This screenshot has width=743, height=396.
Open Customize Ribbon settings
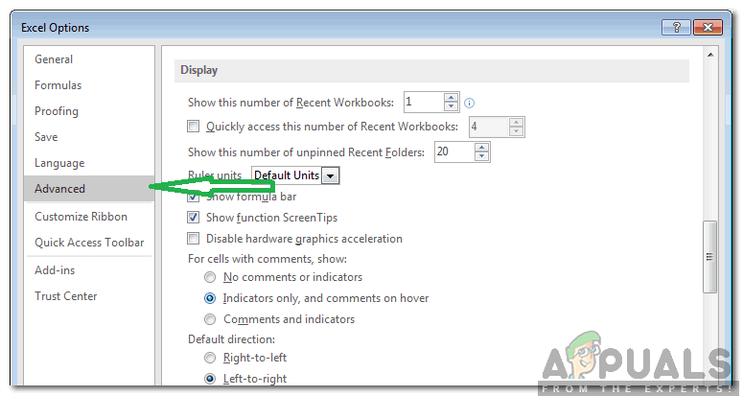coord(89,217)
